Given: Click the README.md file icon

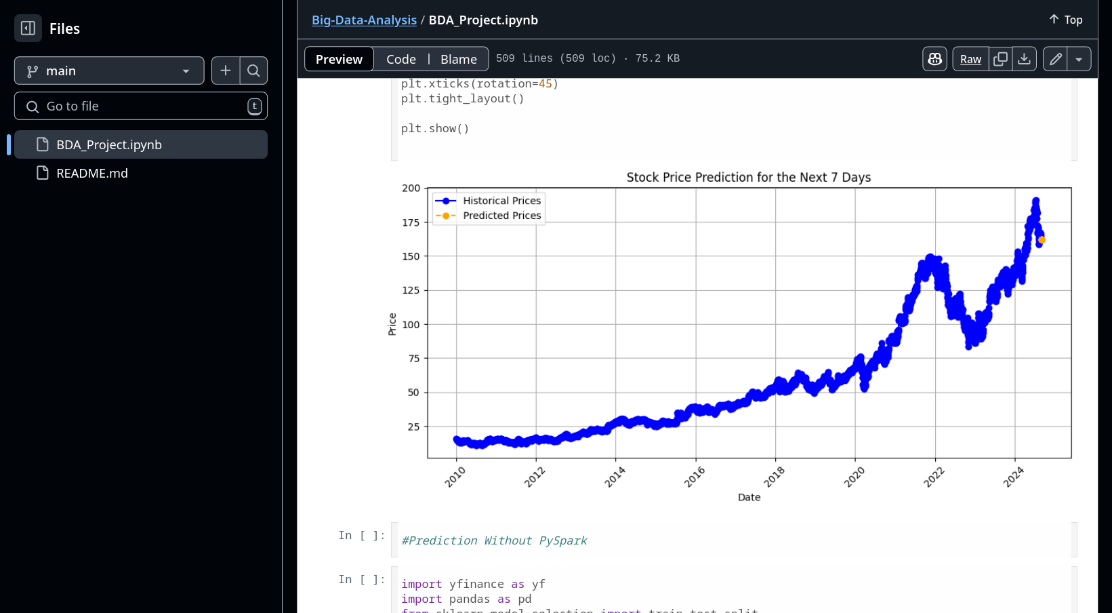Looking at the screenshot, I should 43,173.
